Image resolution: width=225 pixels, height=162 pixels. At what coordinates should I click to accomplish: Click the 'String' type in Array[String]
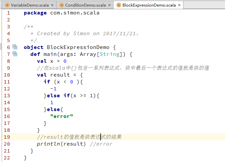coord(110,54)
